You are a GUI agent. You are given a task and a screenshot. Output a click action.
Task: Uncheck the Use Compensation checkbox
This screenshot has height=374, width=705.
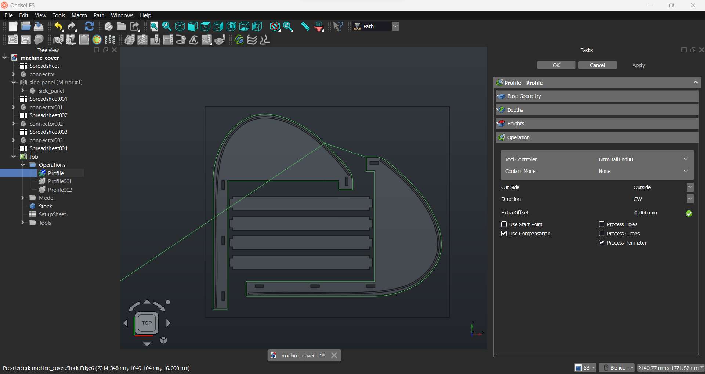504,234
